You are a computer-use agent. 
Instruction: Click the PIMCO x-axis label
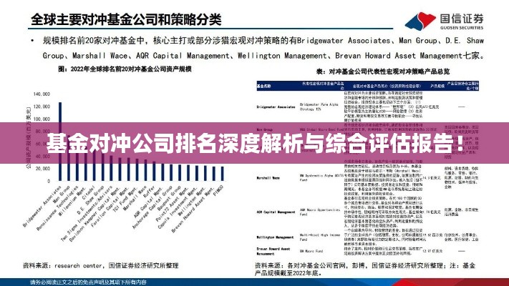[218, 192]
